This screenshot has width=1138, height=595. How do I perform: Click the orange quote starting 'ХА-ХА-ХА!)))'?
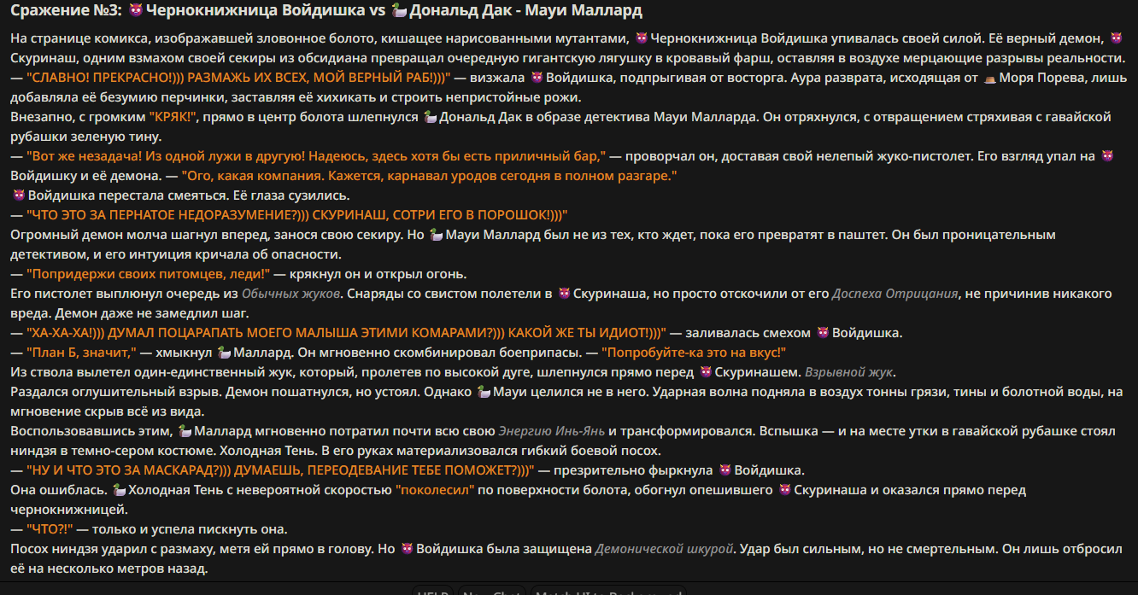pyautogui.click(x=347, y=333)
